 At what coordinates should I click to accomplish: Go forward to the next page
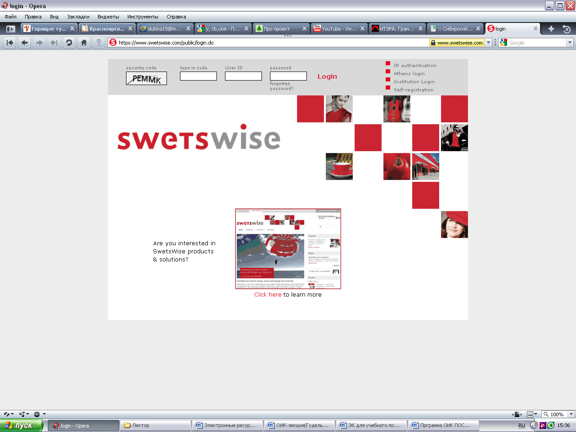tap(40, 43)
